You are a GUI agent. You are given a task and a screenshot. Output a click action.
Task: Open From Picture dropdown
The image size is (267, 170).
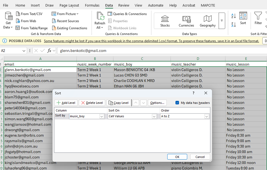point(65,14)
